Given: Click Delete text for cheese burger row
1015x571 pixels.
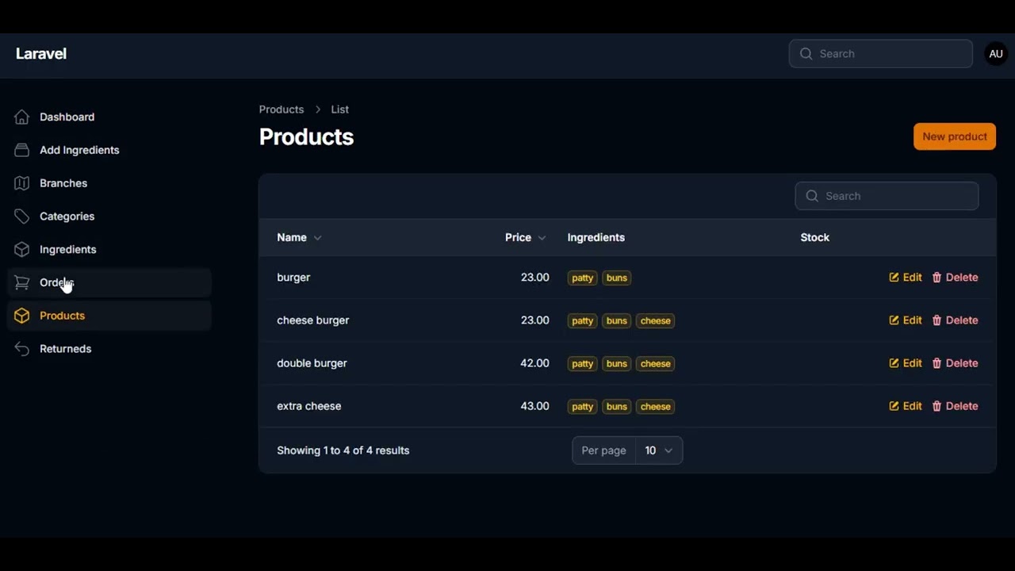Looking at the screenshot, I should tap(962, 320).
